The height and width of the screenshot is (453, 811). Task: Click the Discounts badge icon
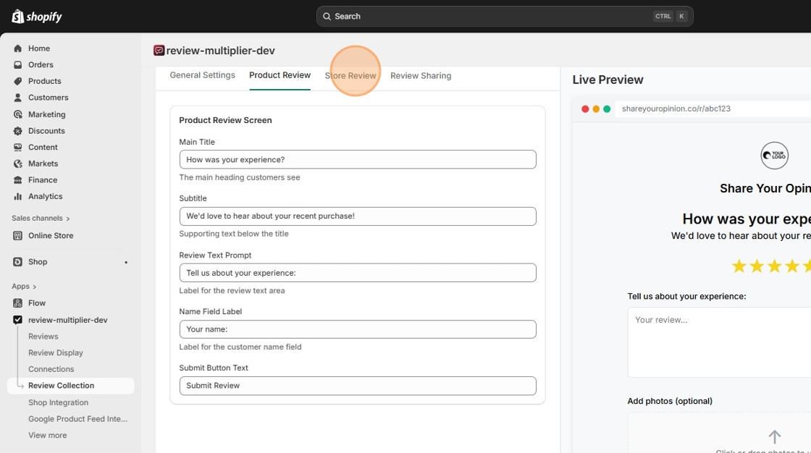click(17, 131)
